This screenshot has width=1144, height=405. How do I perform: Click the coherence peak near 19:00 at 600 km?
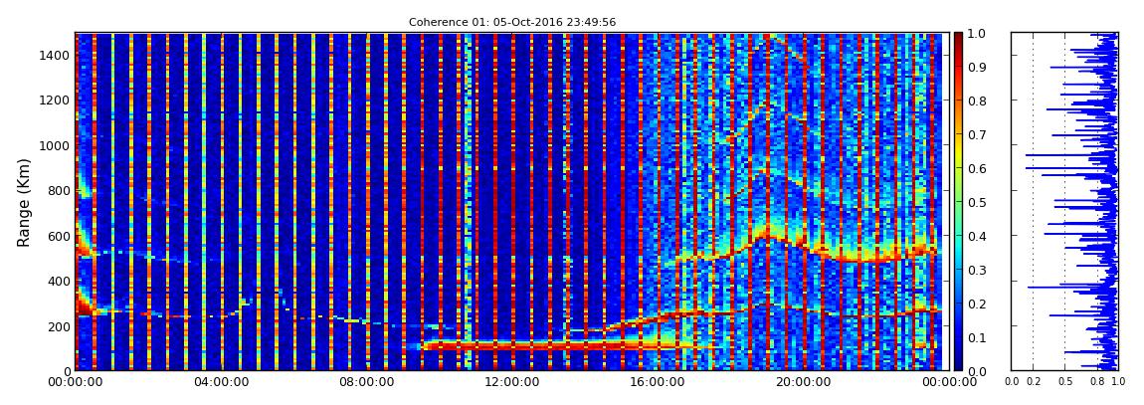[764, 235]
